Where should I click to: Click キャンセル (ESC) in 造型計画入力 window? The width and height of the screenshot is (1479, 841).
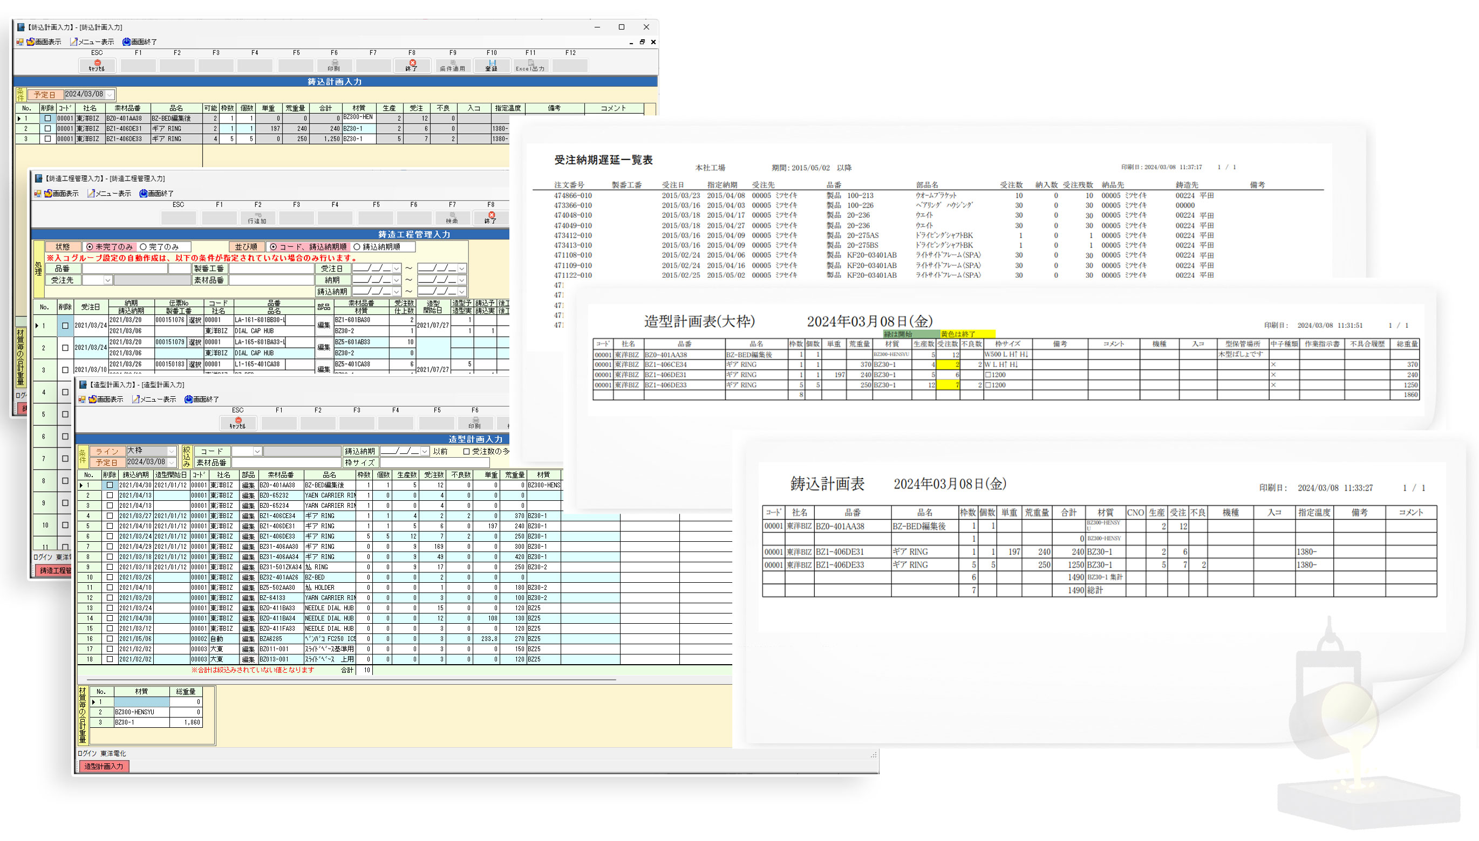(x=237, y=423)
